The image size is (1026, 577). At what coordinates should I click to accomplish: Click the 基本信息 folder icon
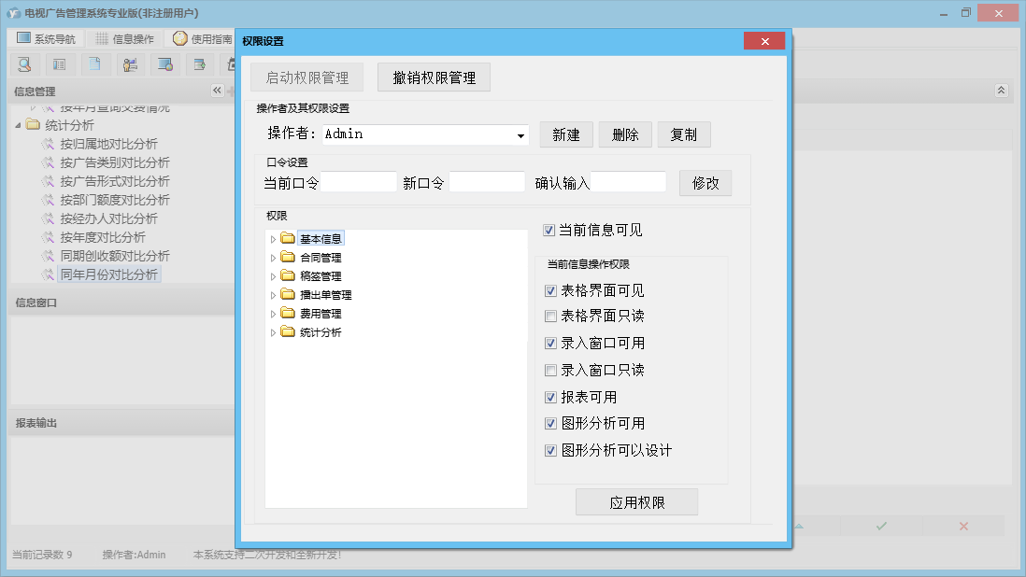point(287,238)
